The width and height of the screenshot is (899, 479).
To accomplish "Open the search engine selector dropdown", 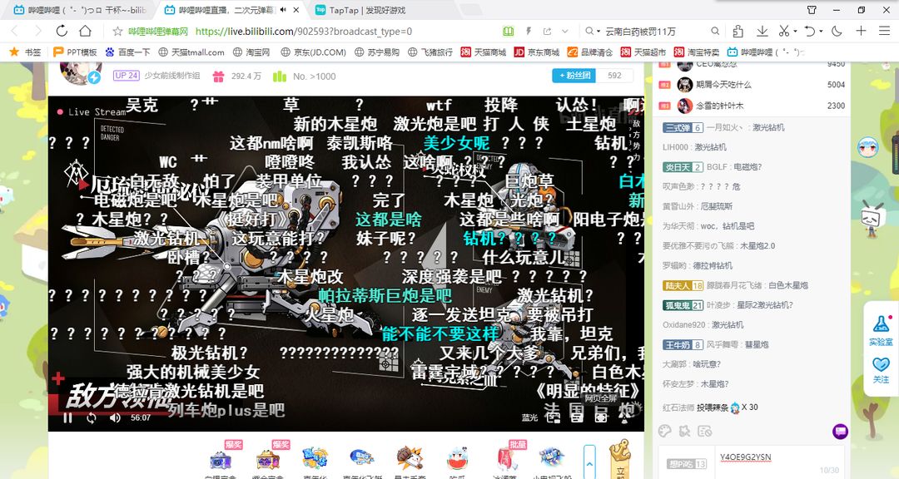I will point(593,31).
